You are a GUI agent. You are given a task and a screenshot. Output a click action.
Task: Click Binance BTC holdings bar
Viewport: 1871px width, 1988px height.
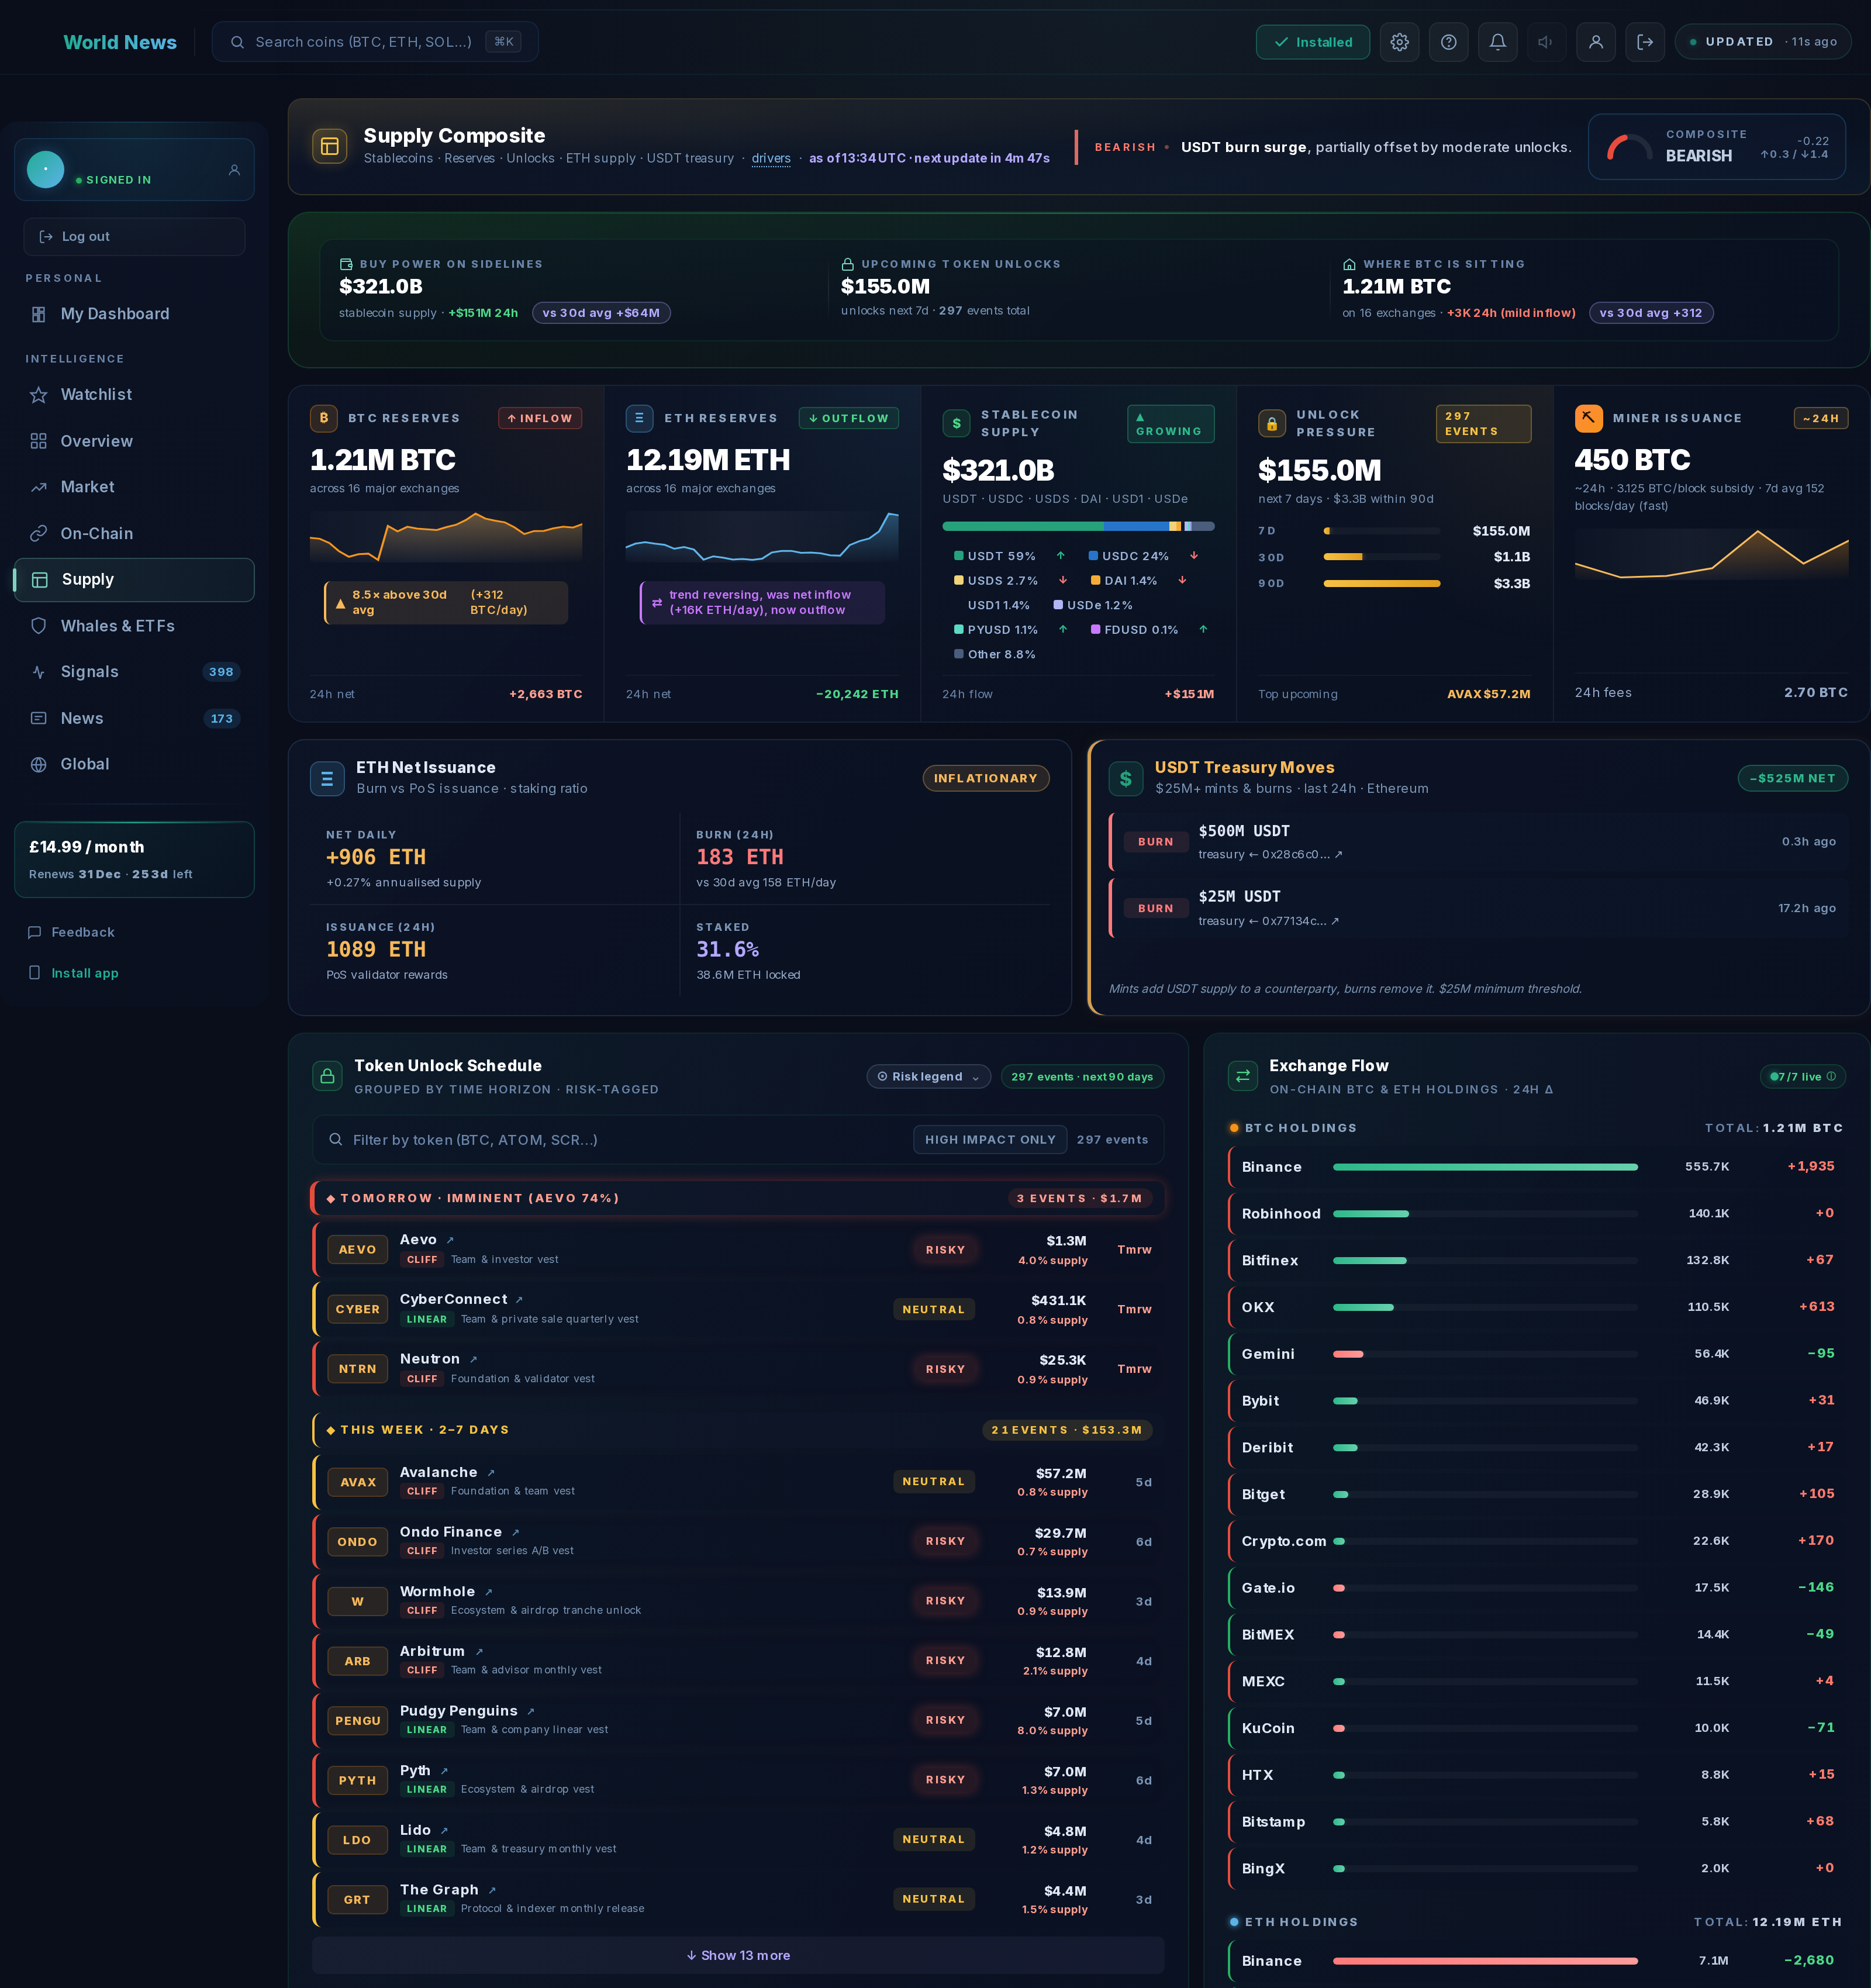1485,1167
